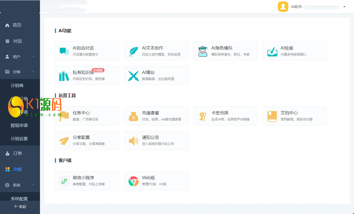Click the 通知公告 speaker icon
The image size is (354, 214).
(x=134, y=141)
